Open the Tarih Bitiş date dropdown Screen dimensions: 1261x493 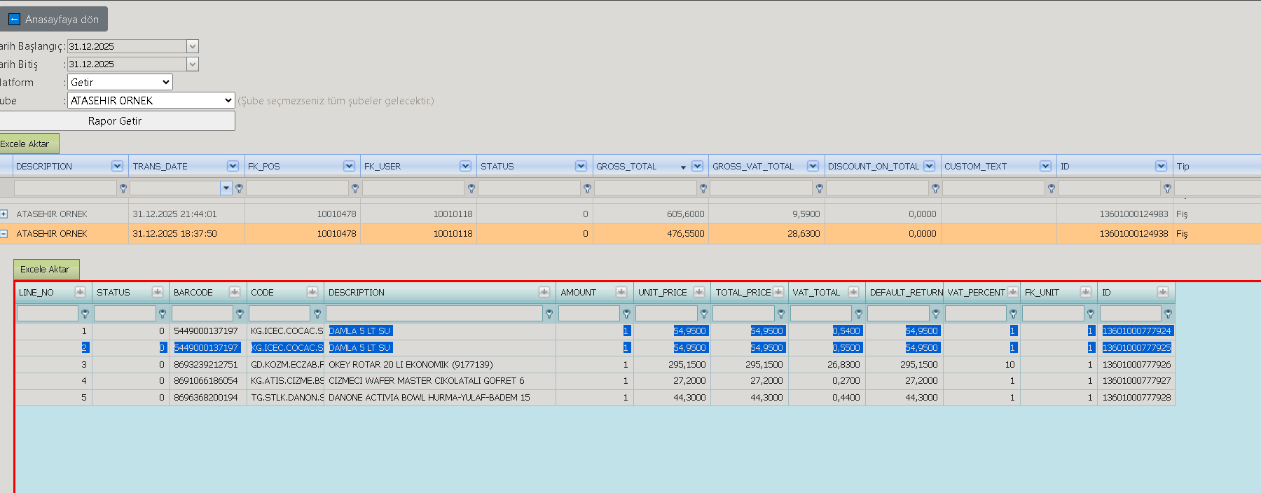pos(193,64)
